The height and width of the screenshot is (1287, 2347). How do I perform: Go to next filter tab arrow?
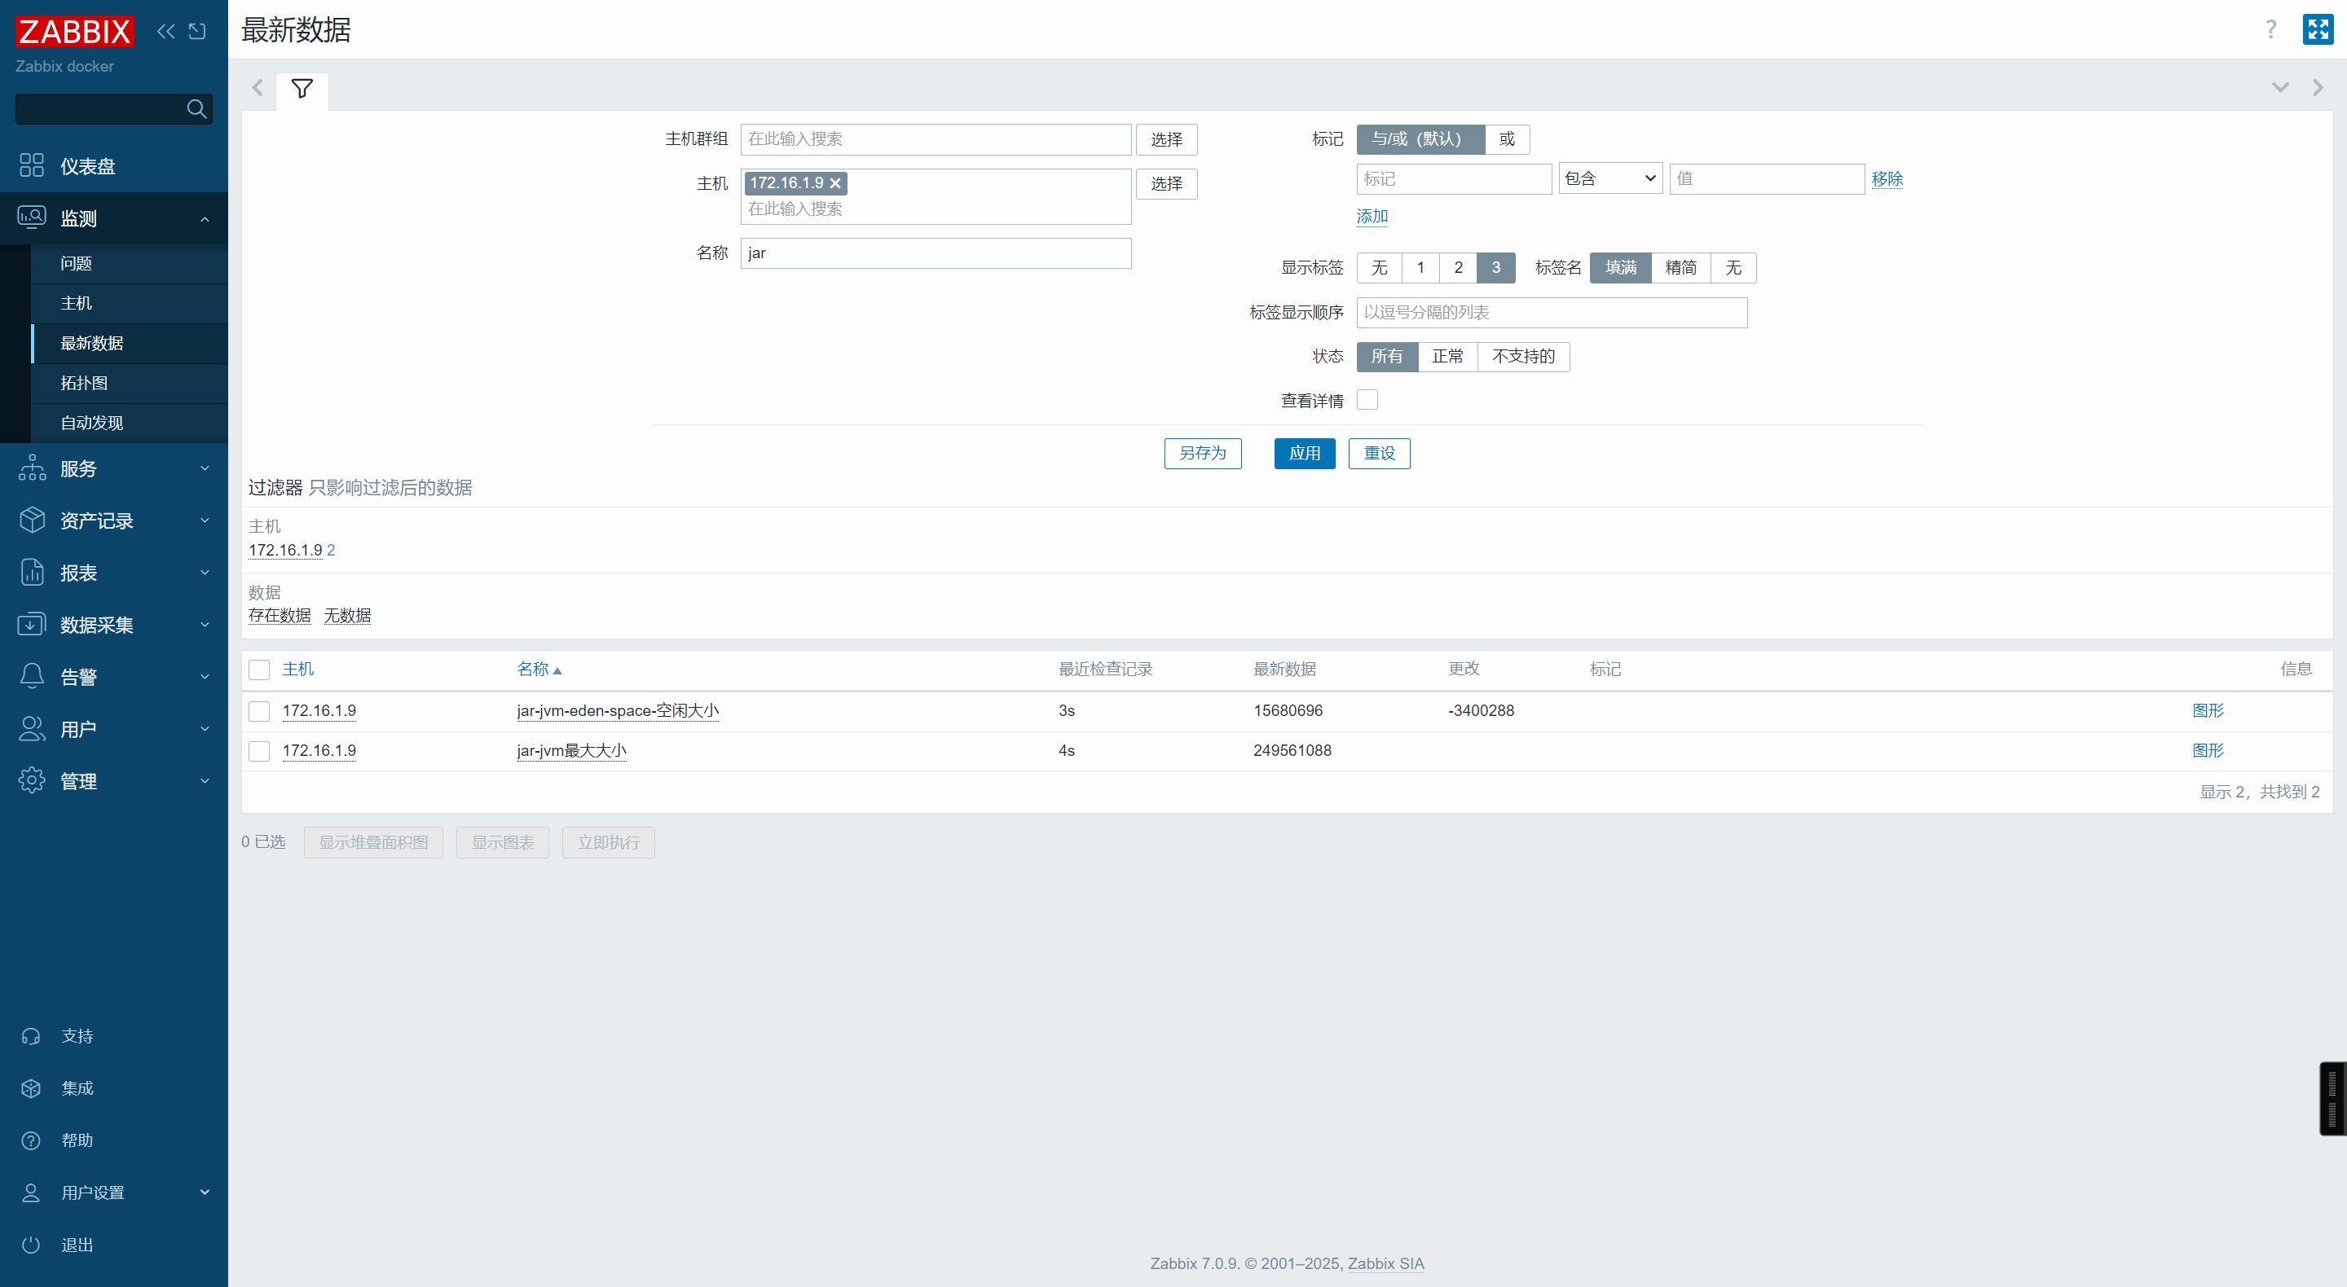tap(2318, 87)
